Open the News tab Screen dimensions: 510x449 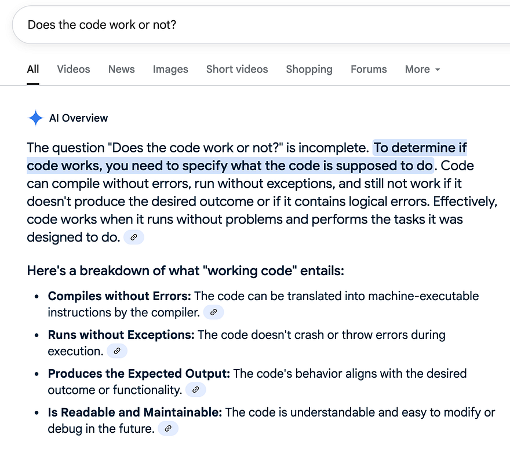click(121, 70)
